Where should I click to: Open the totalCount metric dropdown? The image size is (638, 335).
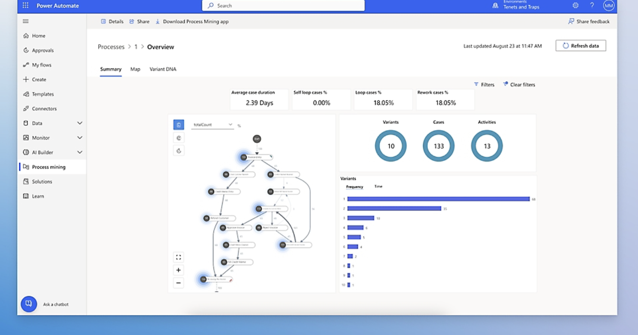(x=213, y=125)
